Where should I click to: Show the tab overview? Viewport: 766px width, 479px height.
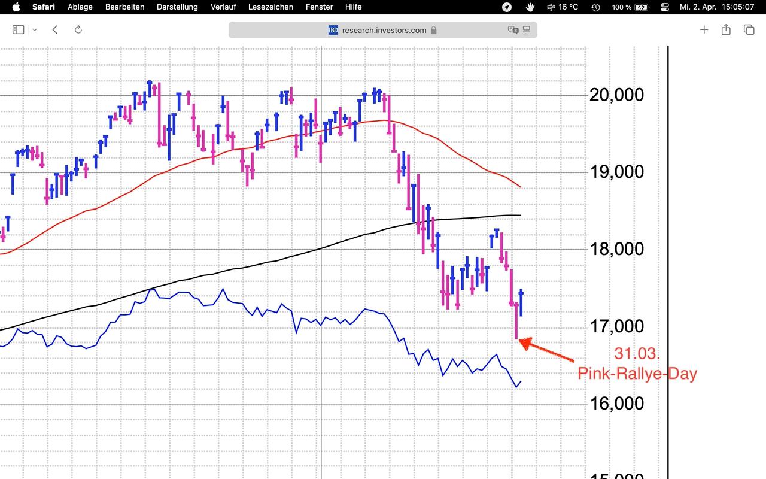(749, 29)
